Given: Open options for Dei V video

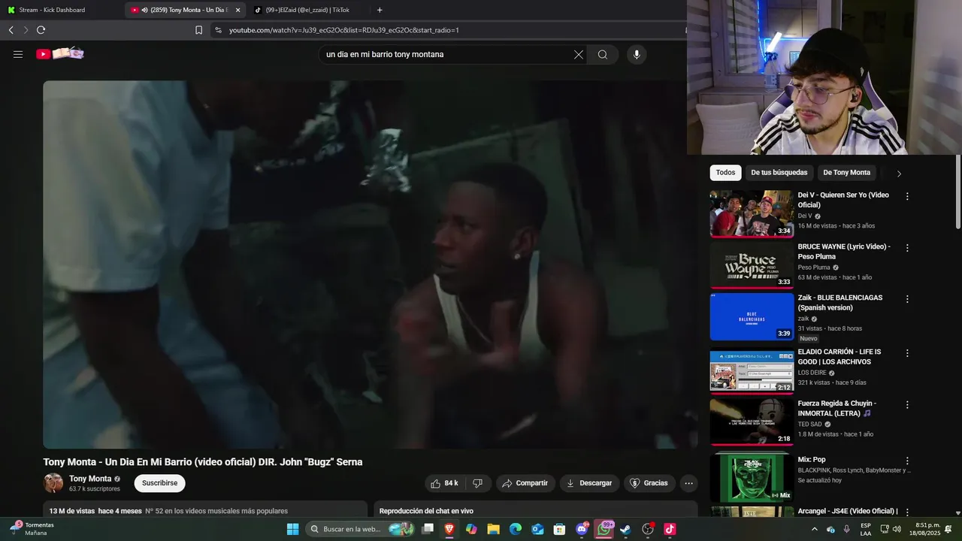Looking at the screenshot, I should (907, 196).
